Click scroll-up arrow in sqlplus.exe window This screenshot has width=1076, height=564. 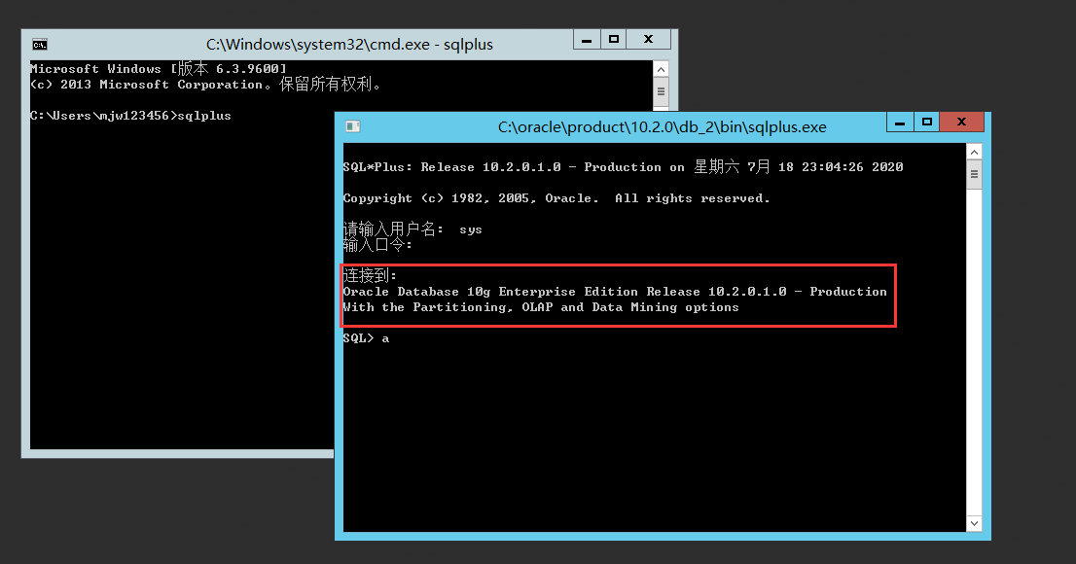[974, 152]
